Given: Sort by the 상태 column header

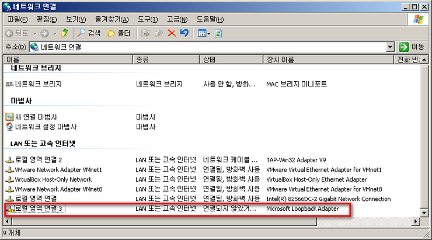Looking at the screenshot, I should click(231, 60).
